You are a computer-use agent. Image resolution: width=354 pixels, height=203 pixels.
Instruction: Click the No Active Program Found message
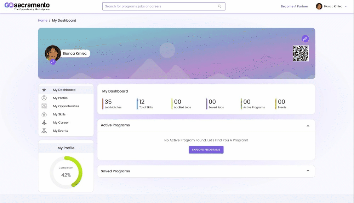coord(206,140)
